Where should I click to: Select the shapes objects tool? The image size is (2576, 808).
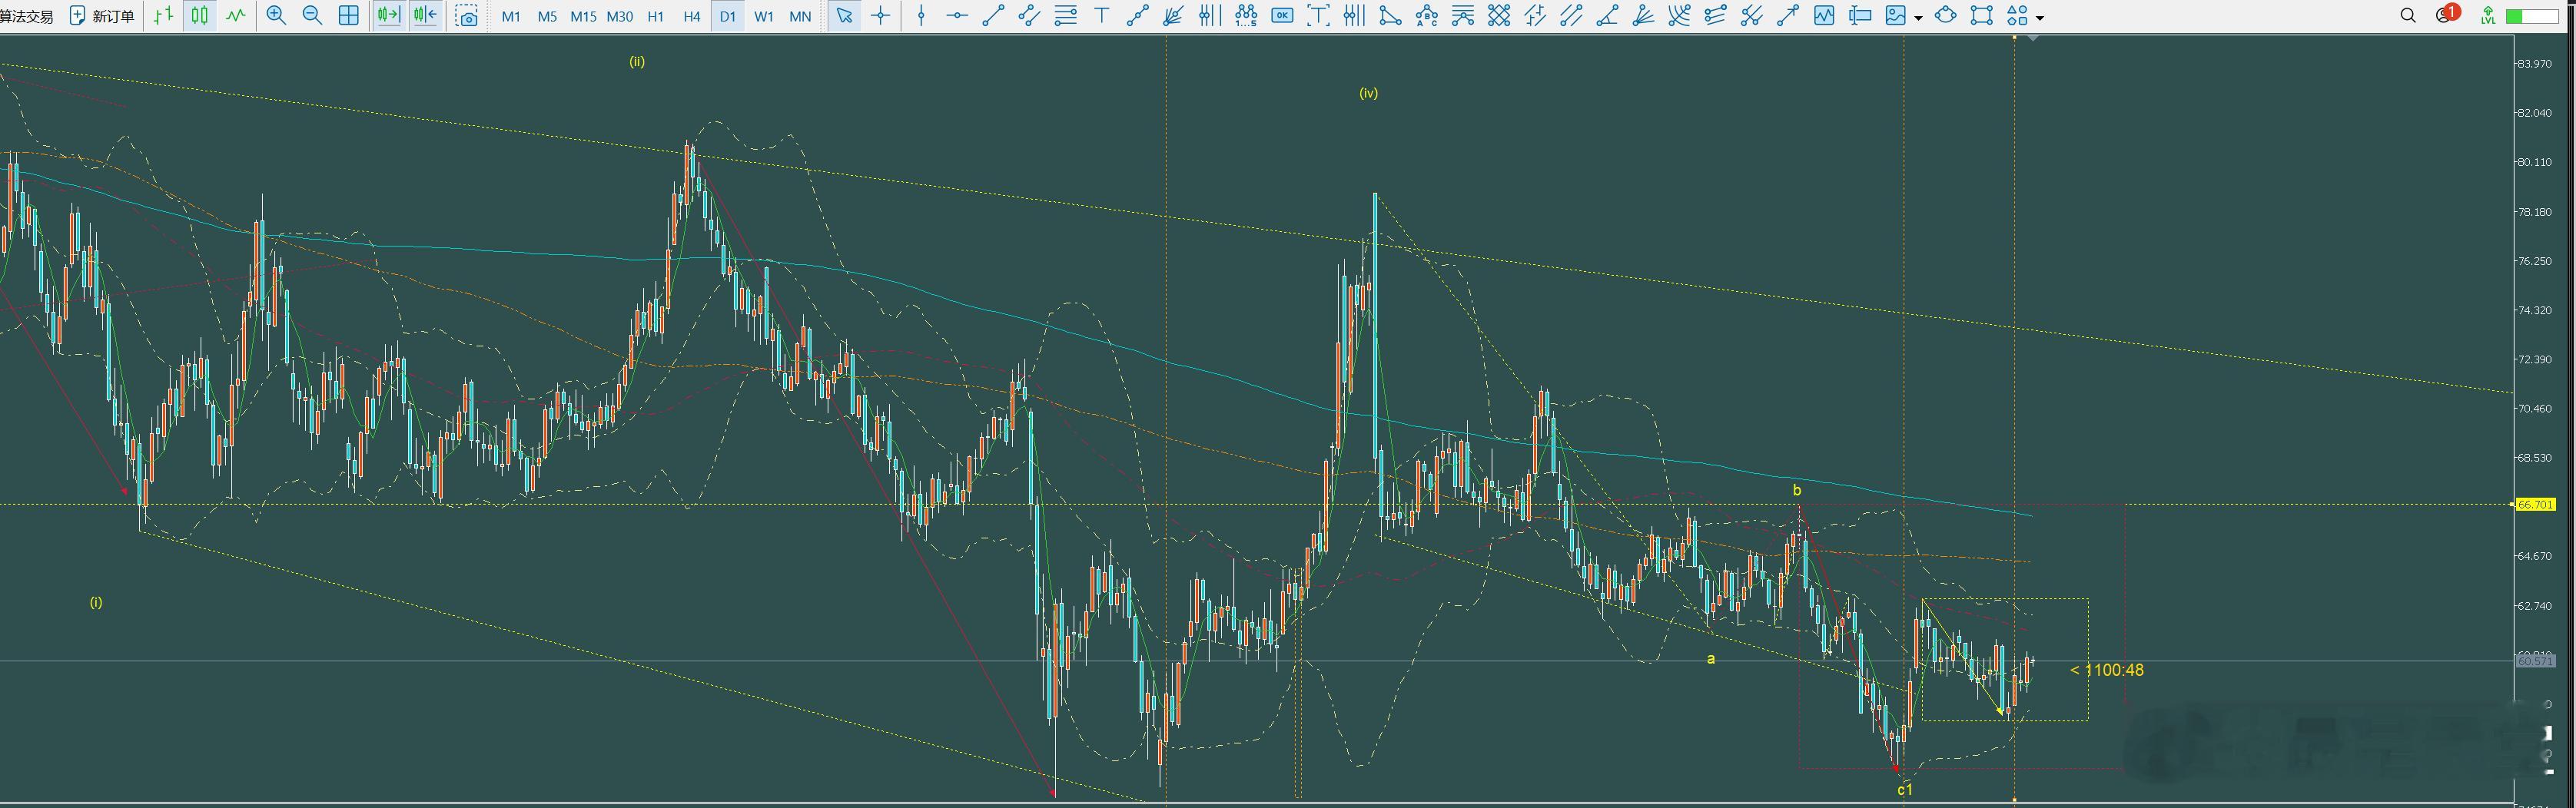click(x=2017, y=16)
